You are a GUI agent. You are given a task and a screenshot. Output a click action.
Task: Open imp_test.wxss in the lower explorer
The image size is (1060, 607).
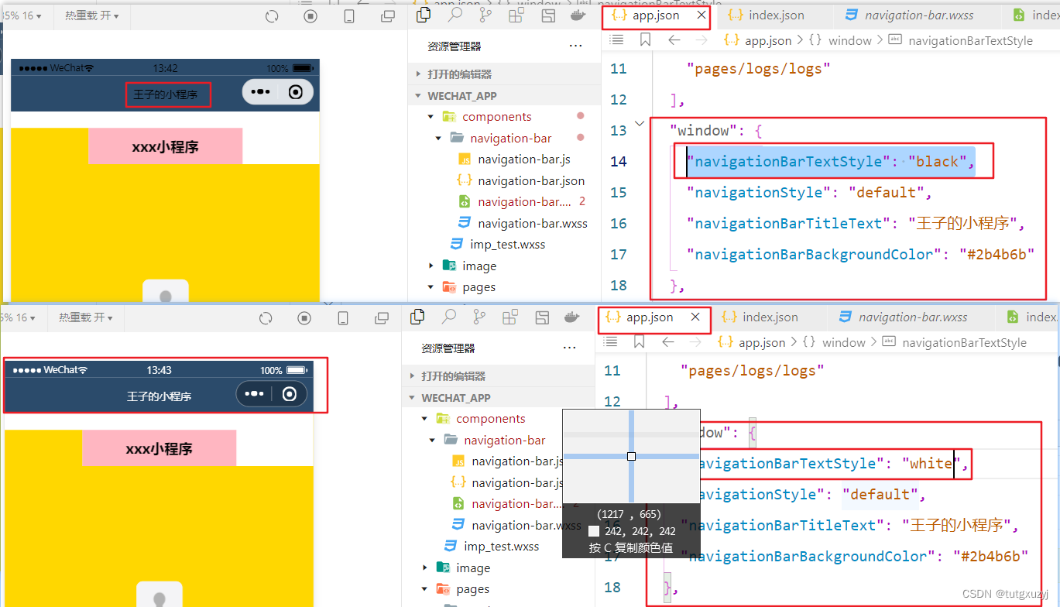pyautogui.click(x=501, y=547)
